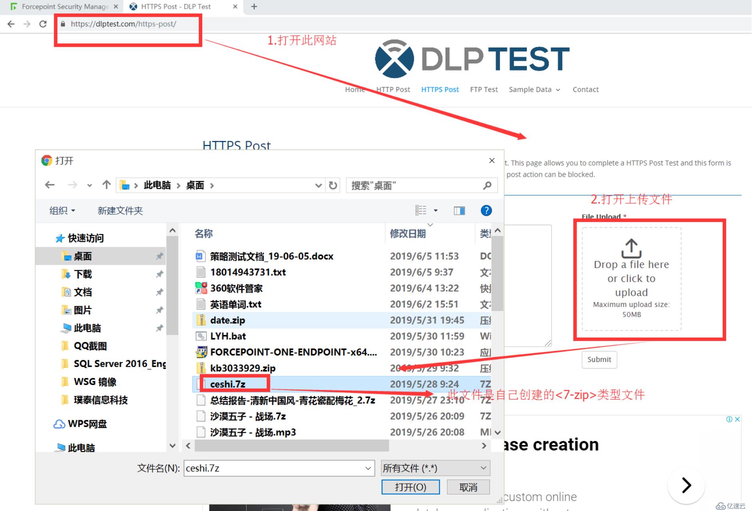752x511 pixels.
Task: Click the DLP Test logo
Action: pyautogui.click(x=472, y=59)
